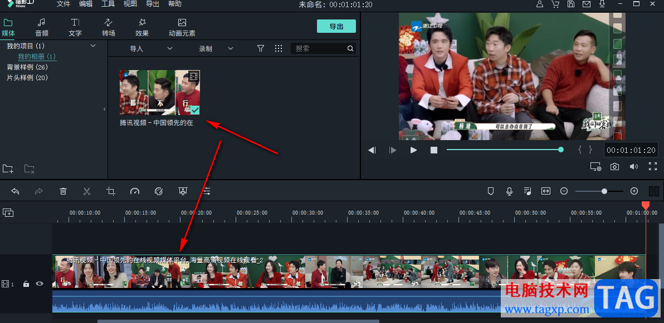The width and height of the screenshot is (664, 323).
Task: Open the 导出 menu in the menu bar
Action: [153, 4]
